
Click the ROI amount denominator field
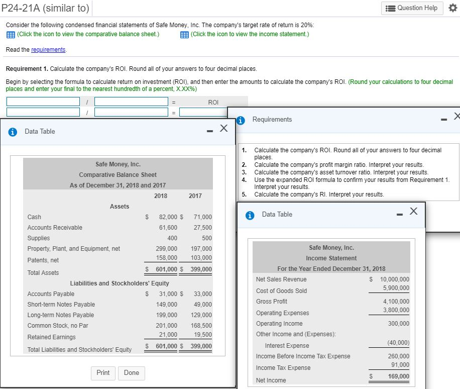point(131,112)
